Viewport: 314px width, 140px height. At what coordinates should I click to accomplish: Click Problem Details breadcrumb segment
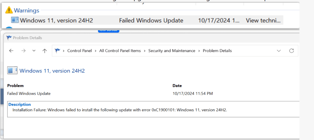(217, 51)
